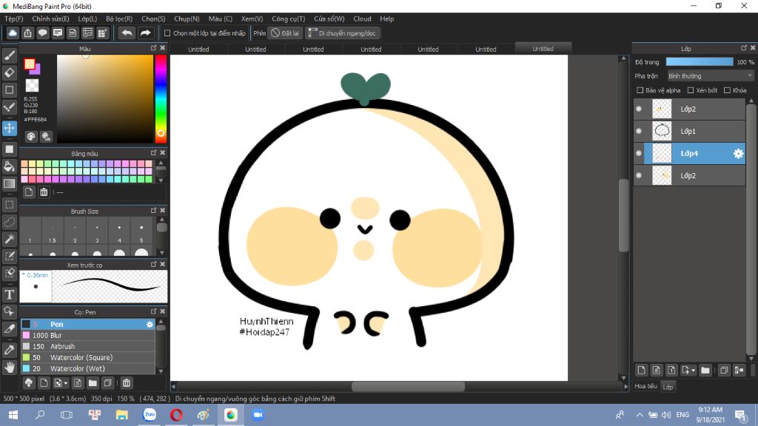Select brush size 5 preset
Viewport: 758px width, 426px height.
click(x=141, y=231)
